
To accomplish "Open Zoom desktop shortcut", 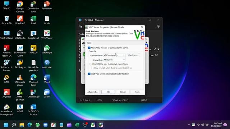I will (x=47, y=94).
